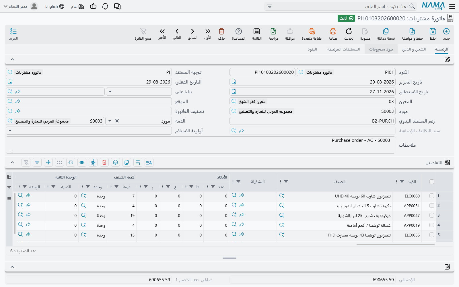Click the search-rows icon in details toolbar

pos(149,162)
